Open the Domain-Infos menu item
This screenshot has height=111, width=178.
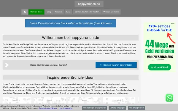click(36, 12)
